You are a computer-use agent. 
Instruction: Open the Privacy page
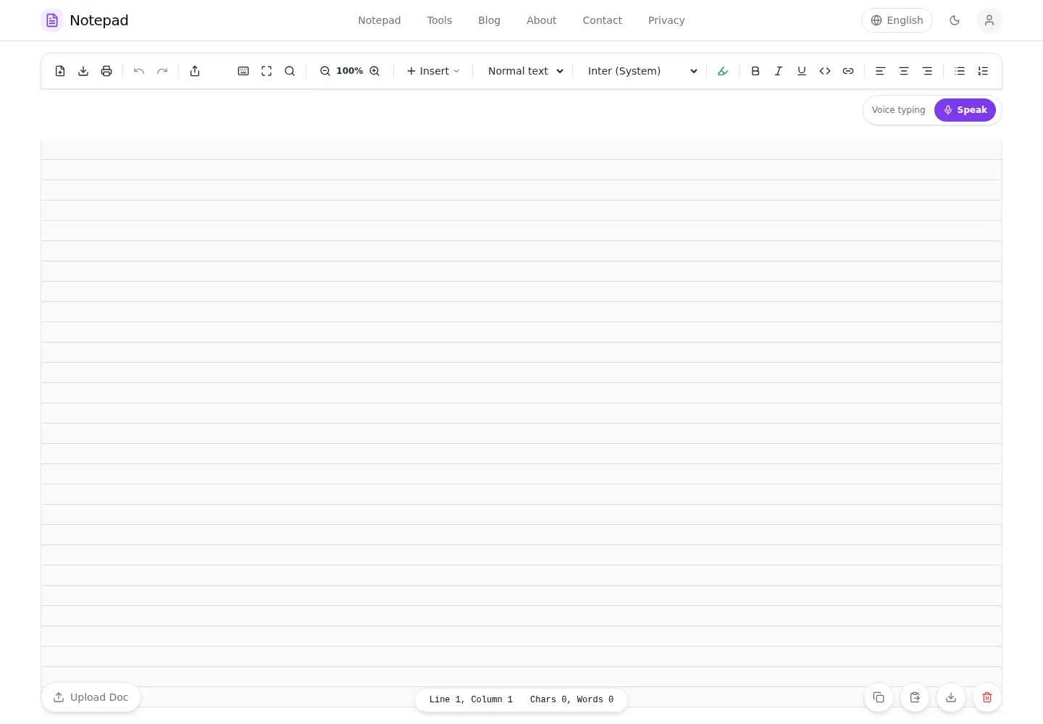pos(666,20)
